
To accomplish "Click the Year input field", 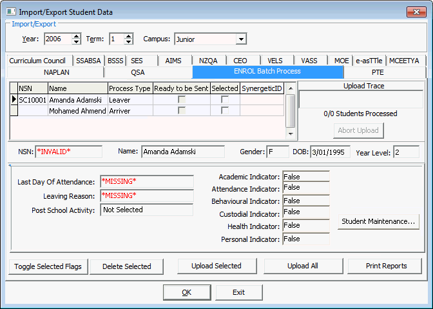I will pyautogui.click(x=58, y=39).
